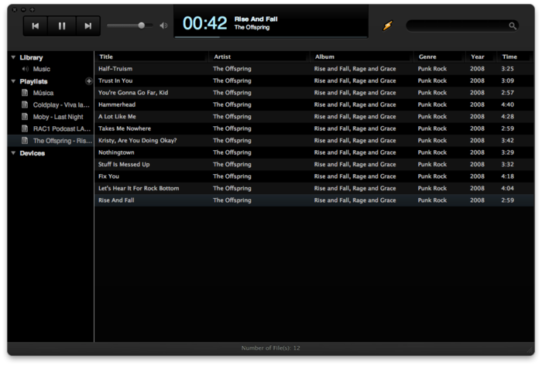Click the speaker icon beside Music
Screen dimensions: 542x366
coord(26,69)
